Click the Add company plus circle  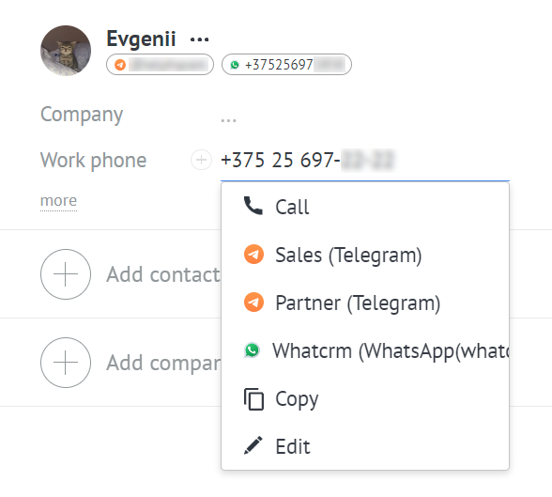(x=66, y=363)
